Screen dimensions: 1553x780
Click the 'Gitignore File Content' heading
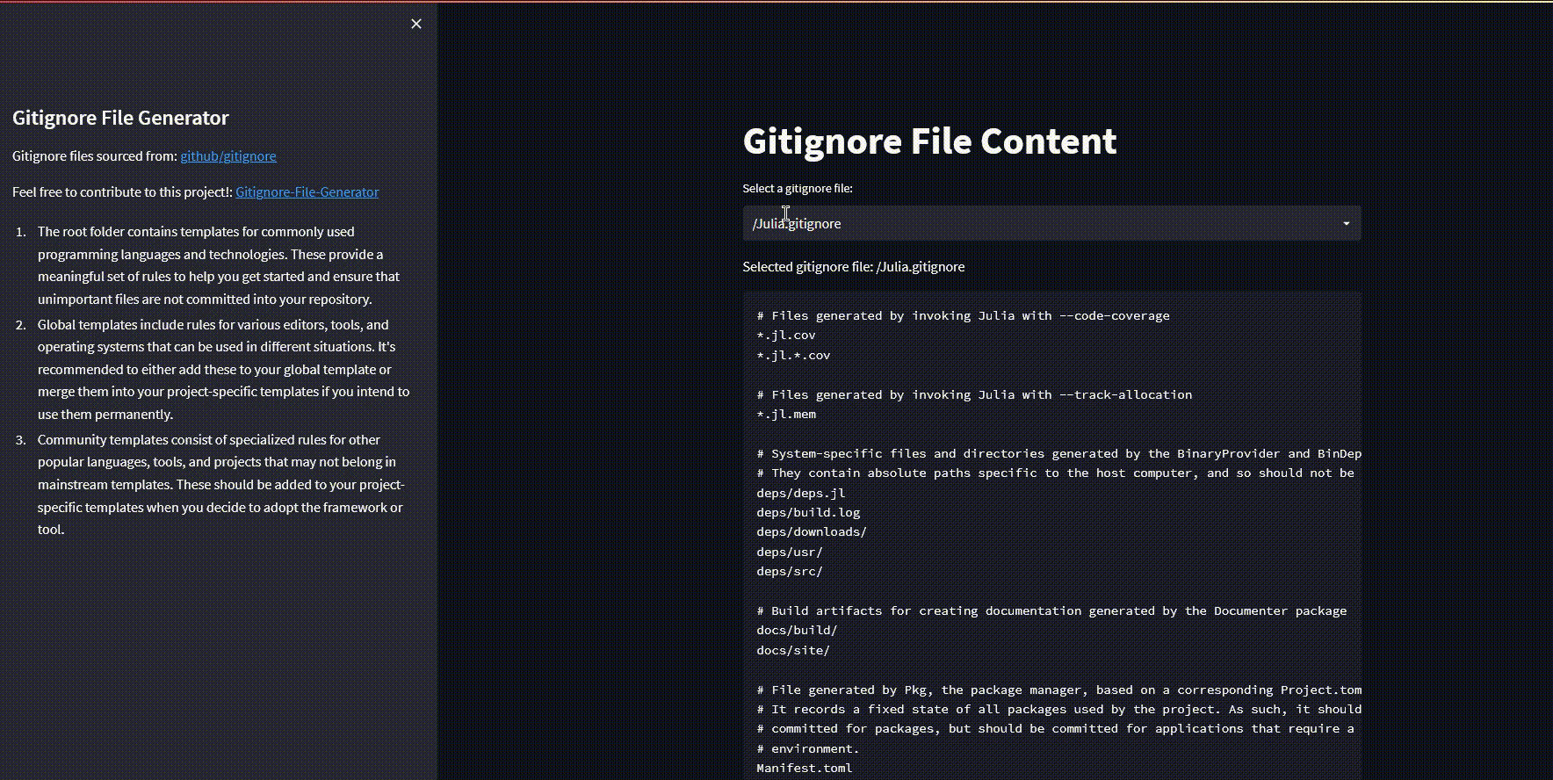click(928, 141)
